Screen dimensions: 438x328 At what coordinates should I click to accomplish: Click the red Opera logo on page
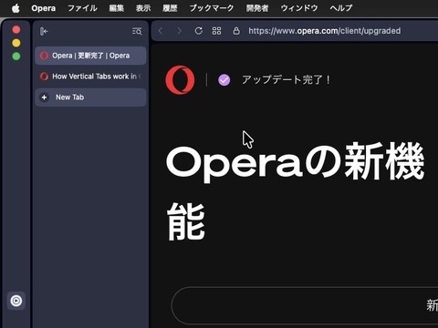pyautogui.click(x=180, y=80)
